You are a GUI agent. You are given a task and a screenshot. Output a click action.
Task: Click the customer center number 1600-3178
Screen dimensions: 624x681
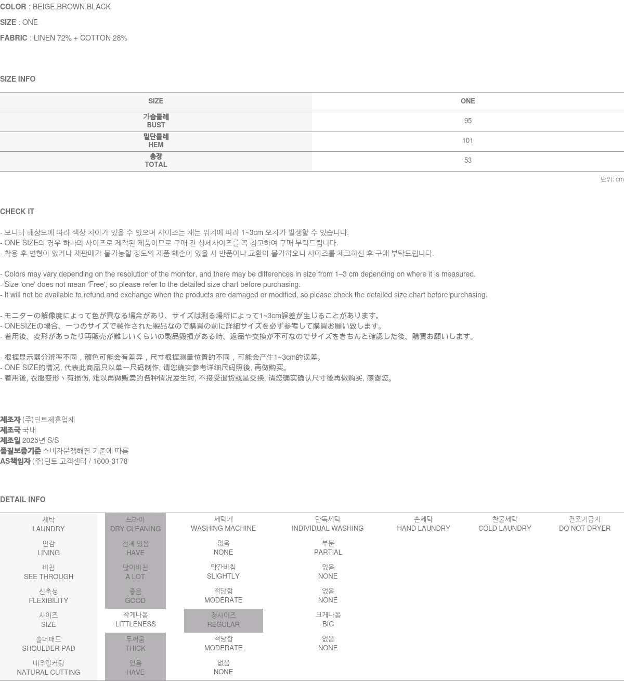pos(110,462)
